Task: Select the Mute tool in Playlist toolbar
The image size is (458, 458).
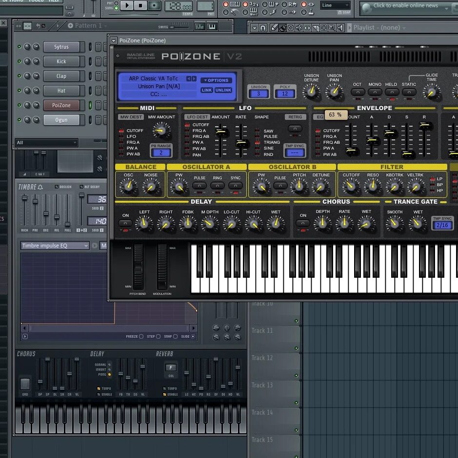Action: [299, 28]
